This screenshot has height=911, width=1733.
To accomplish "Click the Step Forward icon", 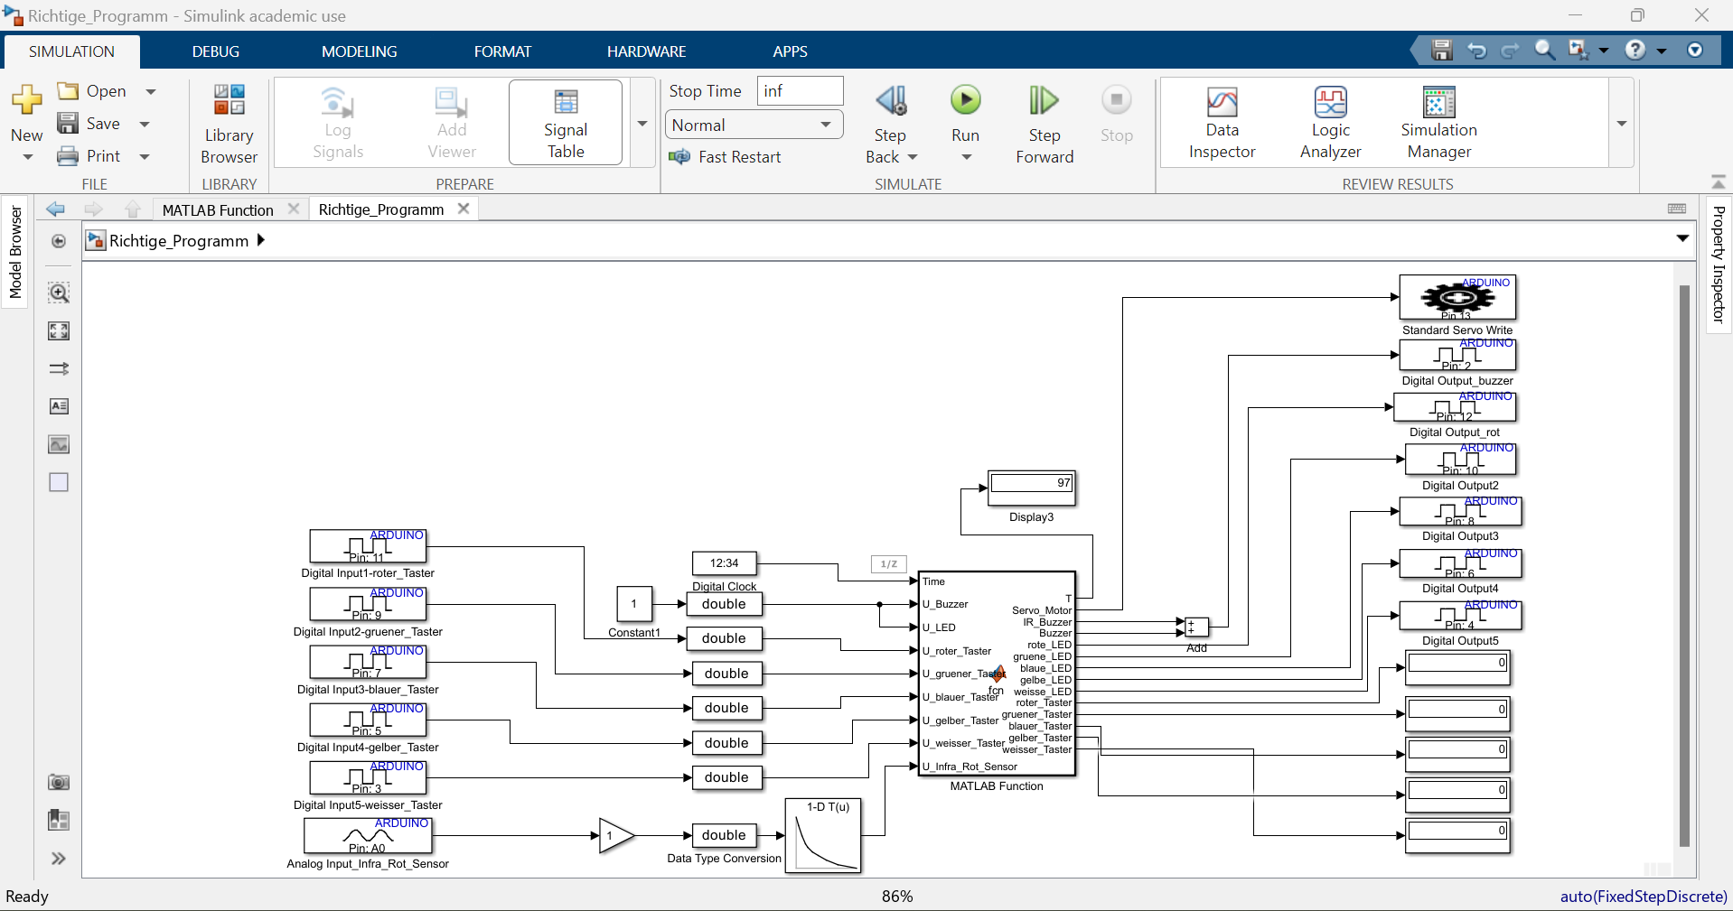I will click(x=1044, y=101).
